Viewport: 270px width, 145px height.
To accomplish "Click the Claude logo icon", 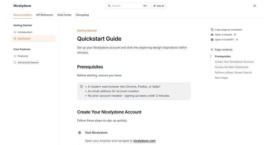I will coord(212,35).
